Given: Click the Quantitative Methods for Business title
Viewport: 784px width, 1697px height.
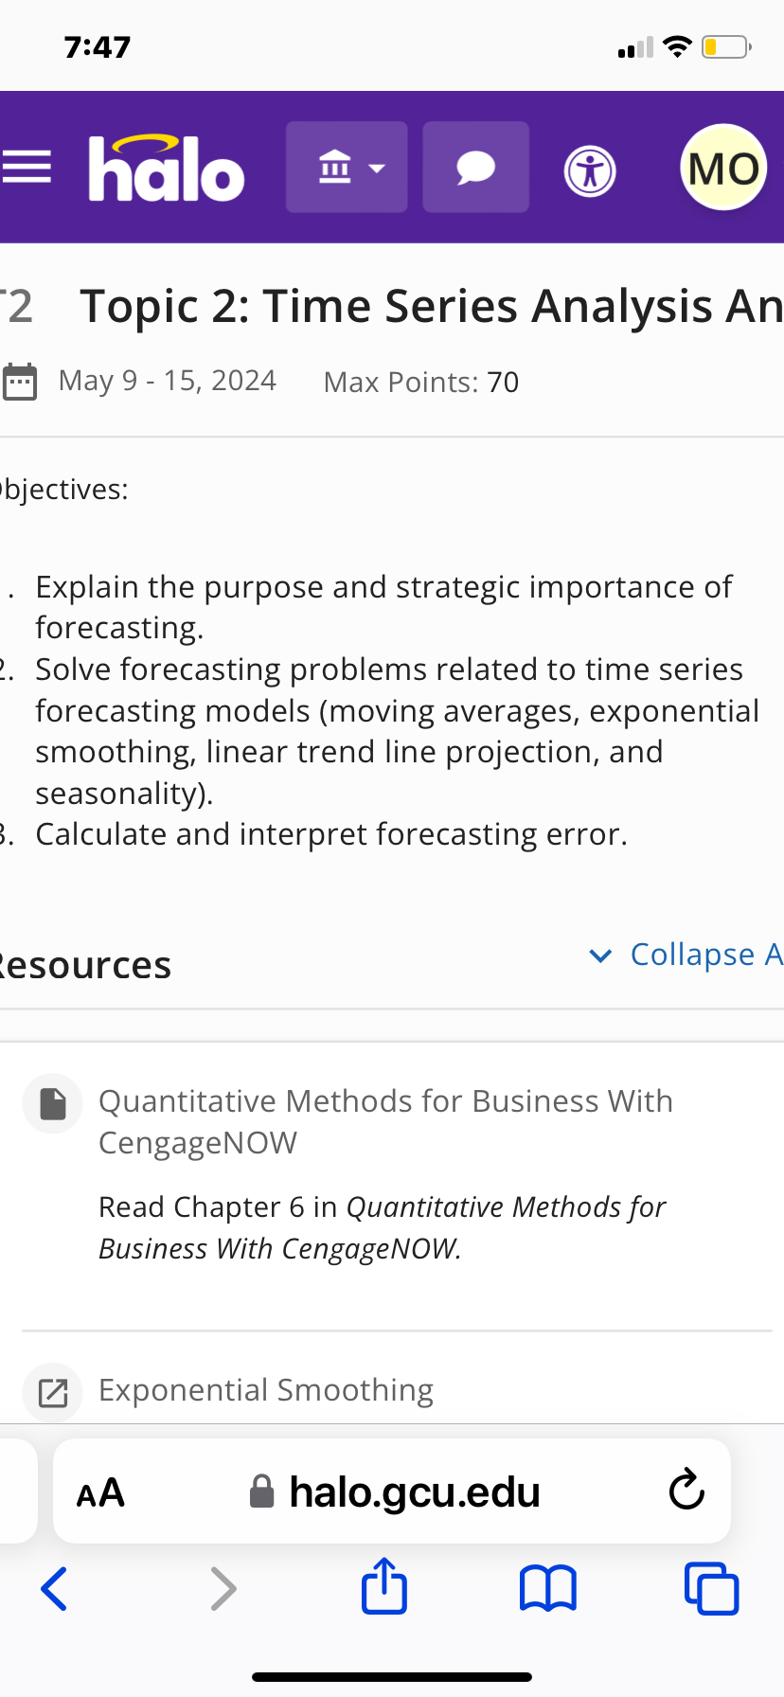Looking at the screenshot, I should pos(385,1121).
